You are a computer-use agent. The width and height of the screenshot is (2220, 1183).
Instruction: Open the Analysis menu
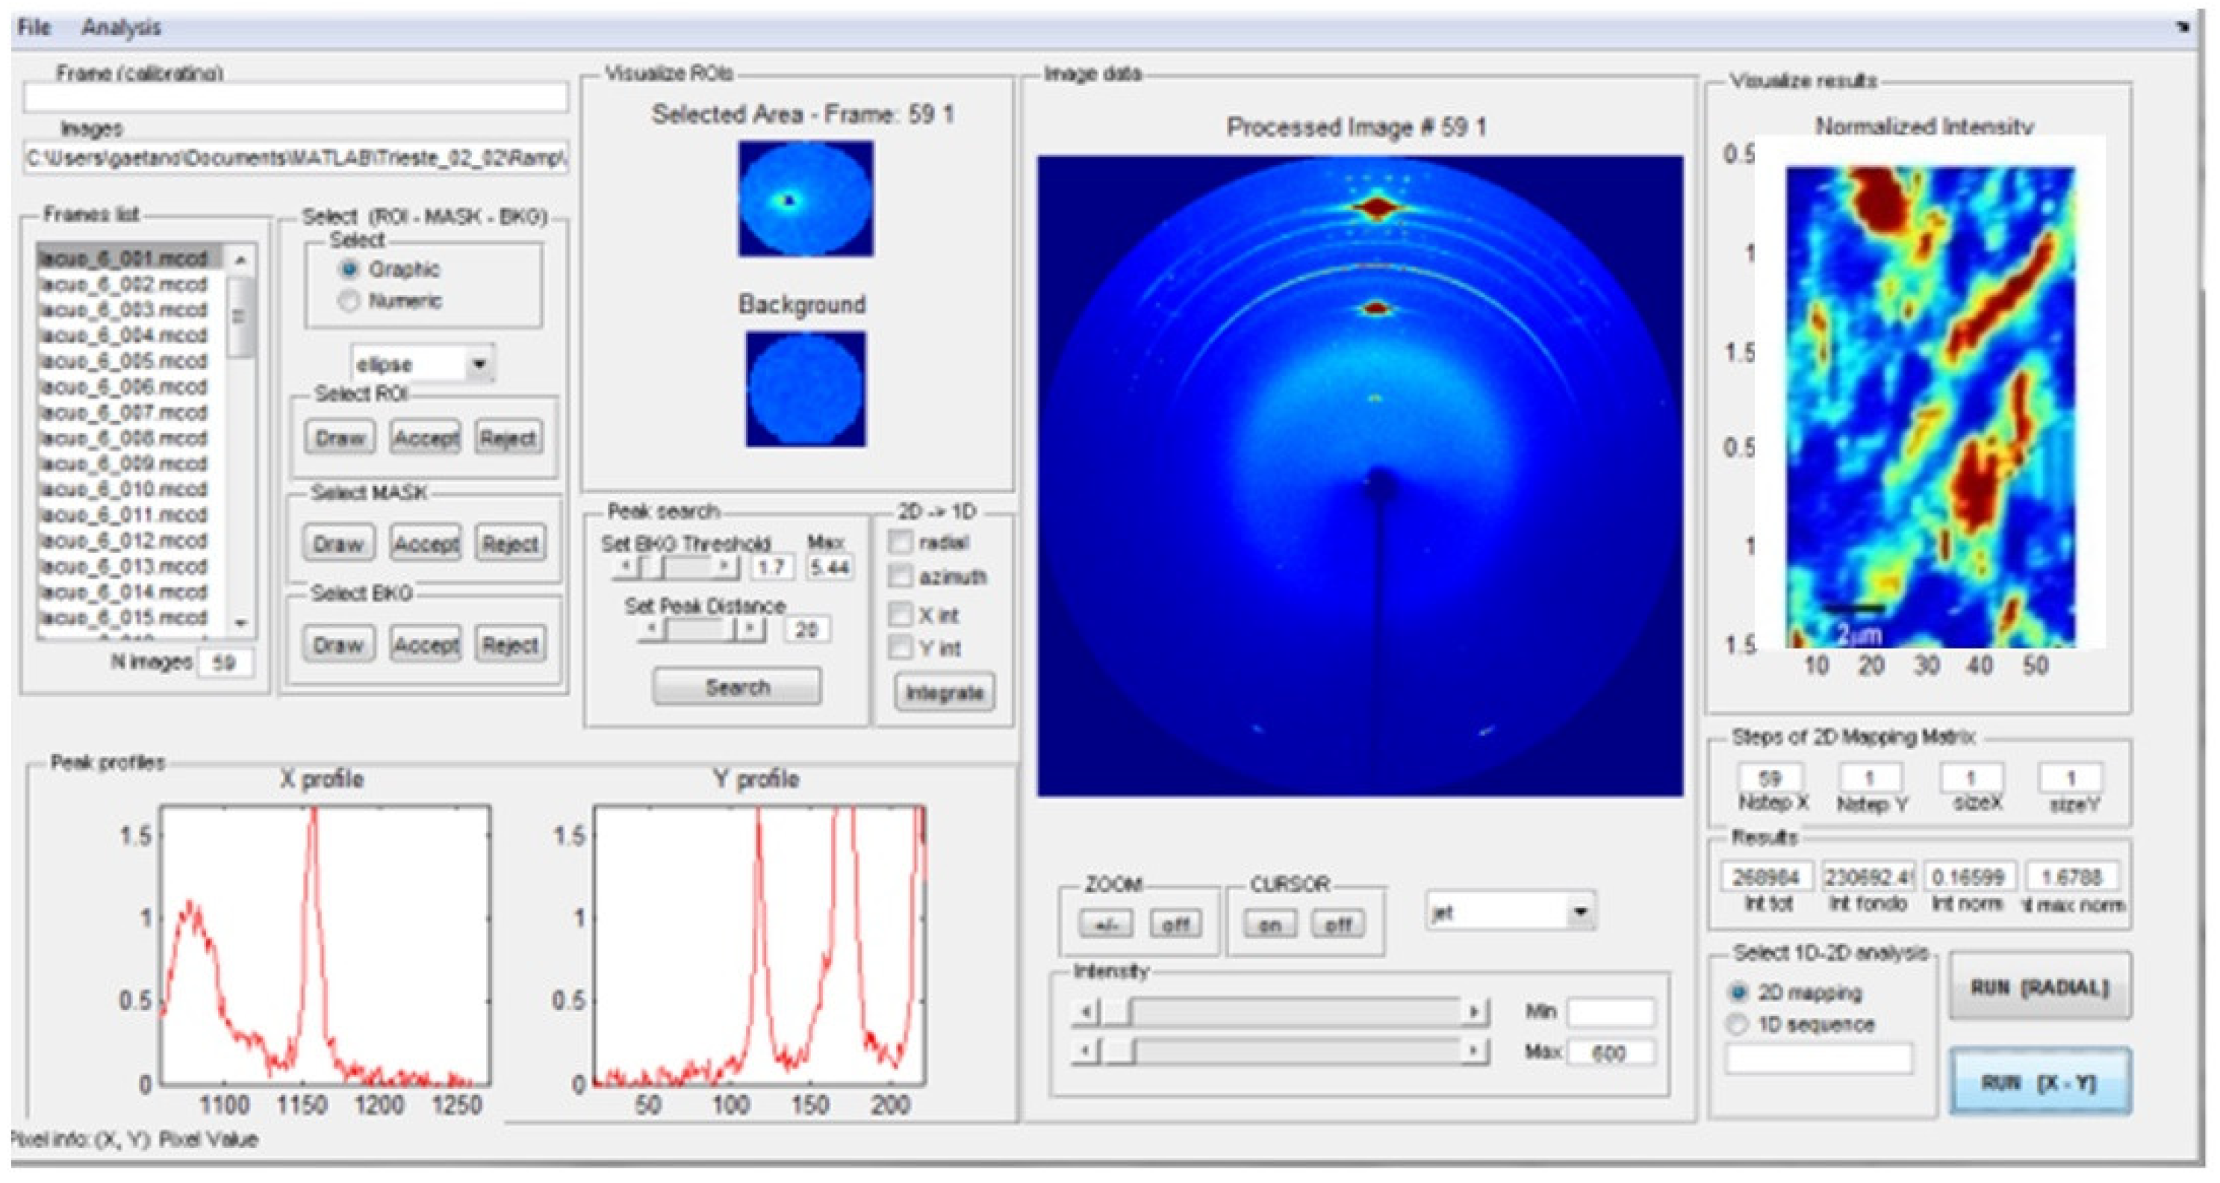[x=121, y=28]
